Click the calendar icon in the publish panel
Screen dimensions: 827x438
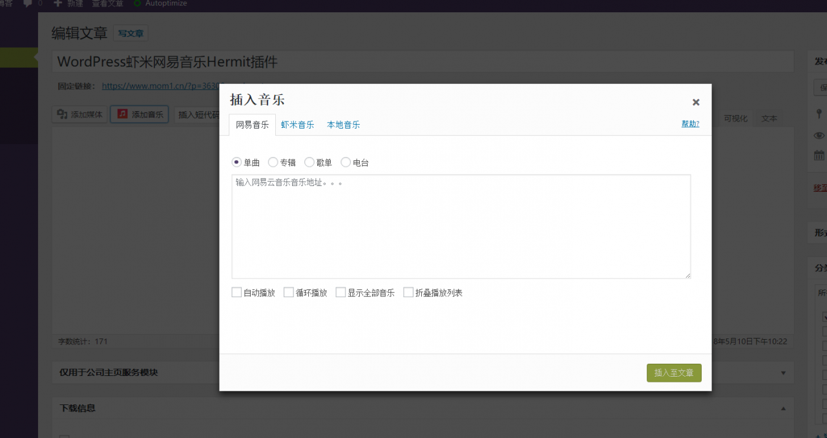818,154
